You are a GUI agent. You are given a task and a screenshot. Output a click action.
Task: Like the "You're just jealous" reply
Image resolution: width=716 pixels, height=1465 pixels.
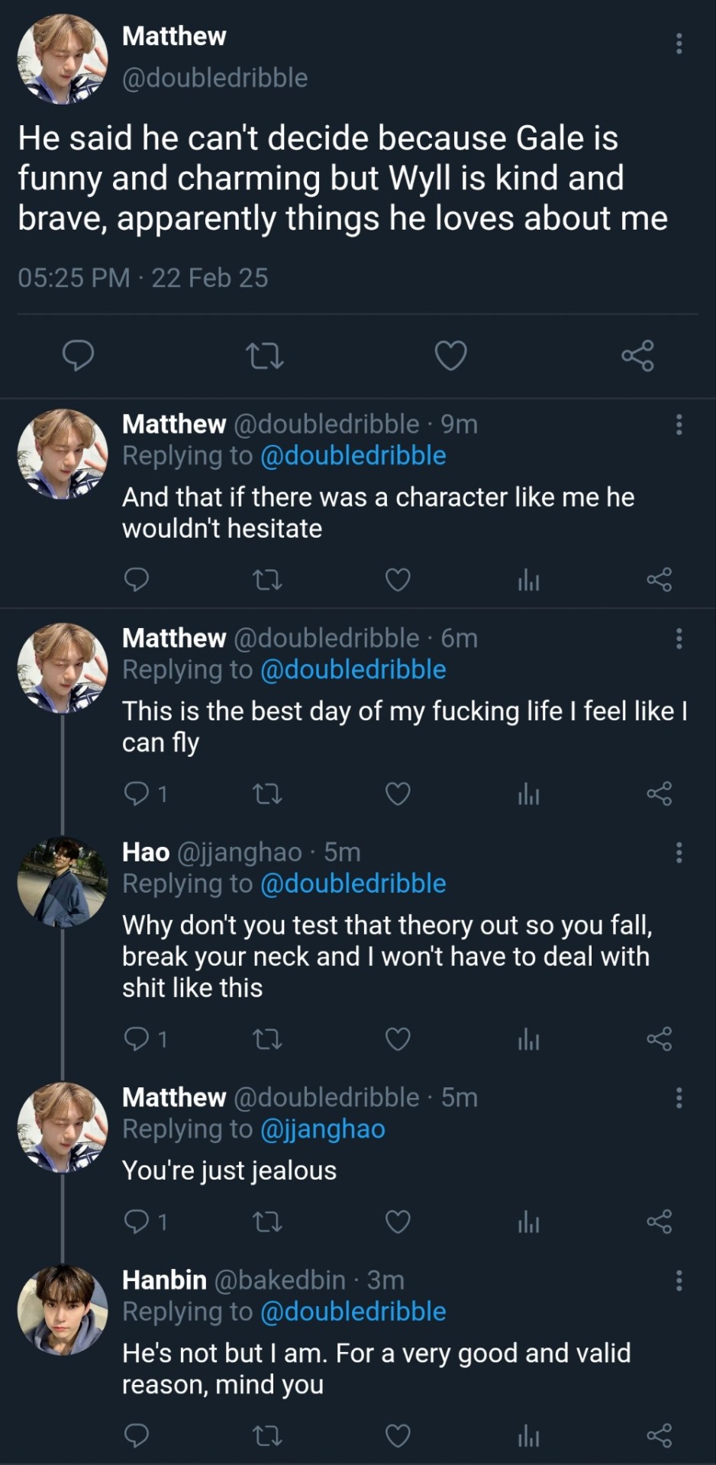click(x=398, y=1222)
